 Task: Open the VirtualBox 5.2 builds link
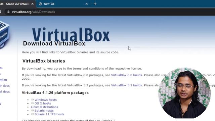pos(126,85)
